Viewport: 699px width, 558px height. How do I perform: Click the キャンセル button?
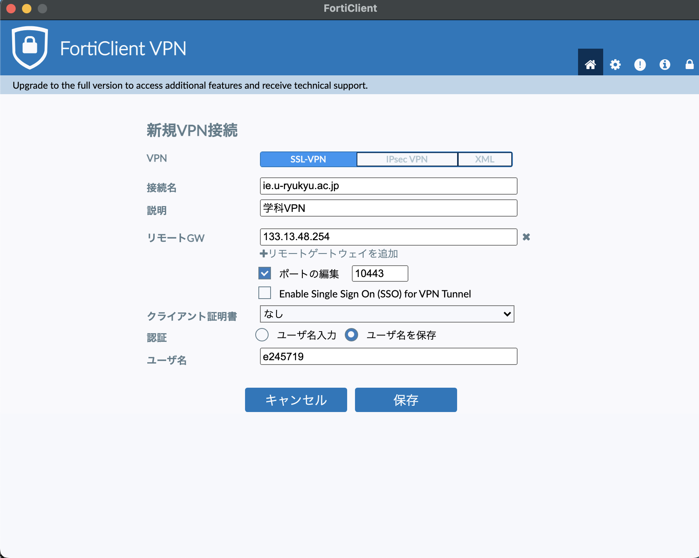click(x=296, y=400)
